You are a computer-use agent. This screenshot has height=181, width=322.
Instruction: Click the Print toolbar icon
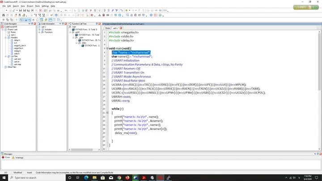tap(50, 10)
